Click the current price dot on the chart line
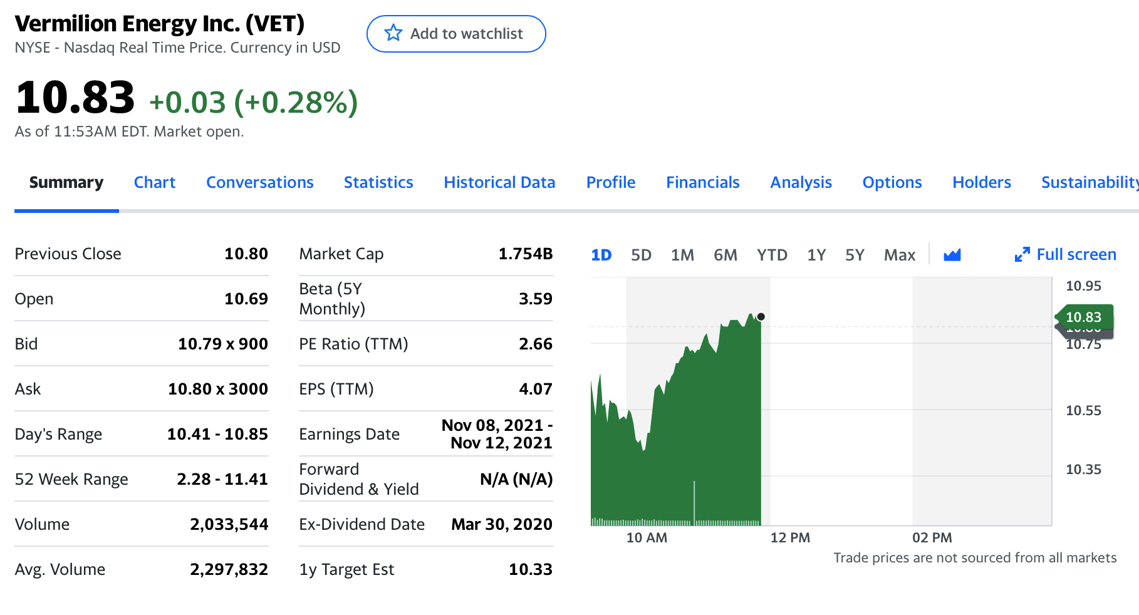Screen dimensions: 1139x615 click(x=761, y=317)
